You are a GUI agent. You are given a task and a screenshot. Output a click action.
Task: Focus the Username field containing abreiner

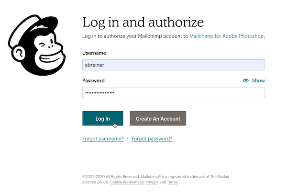(173, 65)
